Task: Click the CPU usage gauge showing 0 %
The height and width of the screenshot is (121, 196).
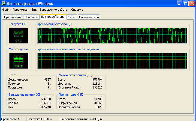Action: click(18, 36)
